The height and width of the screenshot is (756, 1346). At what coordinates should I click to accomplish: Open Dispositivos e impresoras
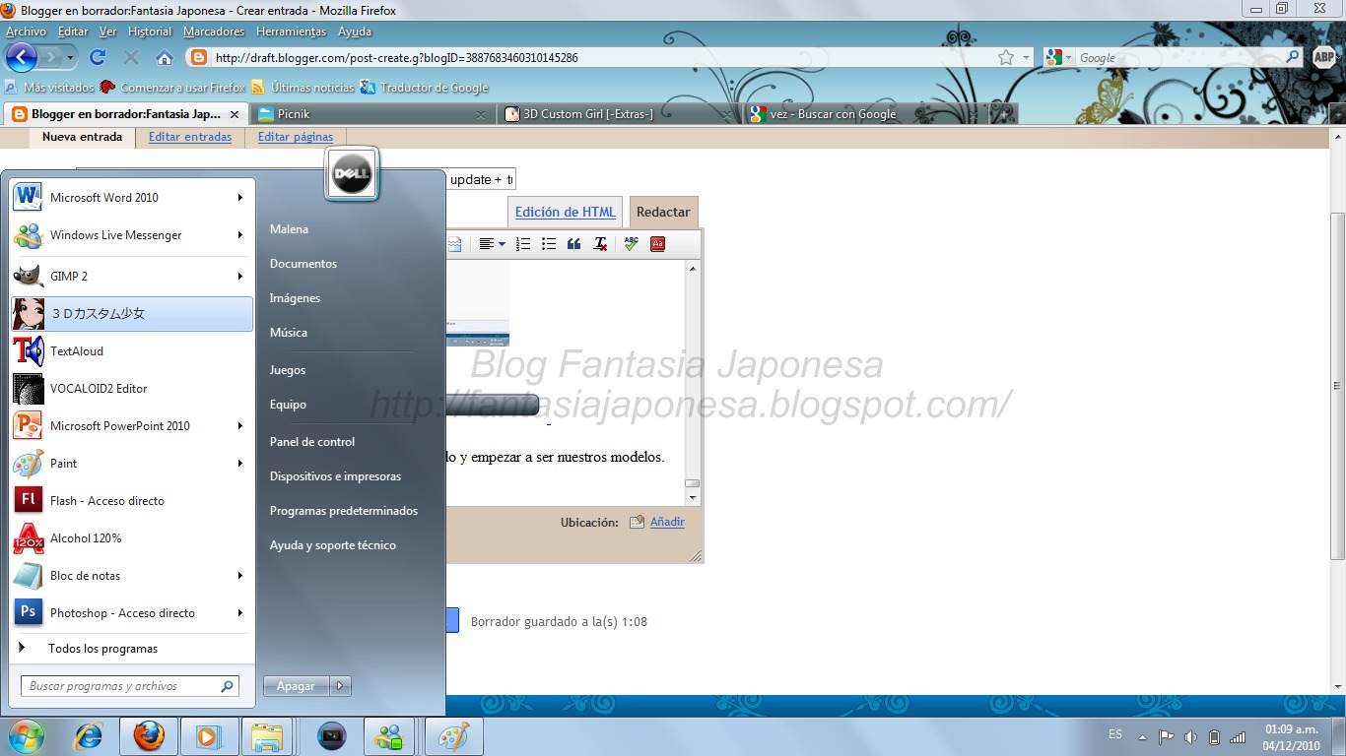click(336, 476)
